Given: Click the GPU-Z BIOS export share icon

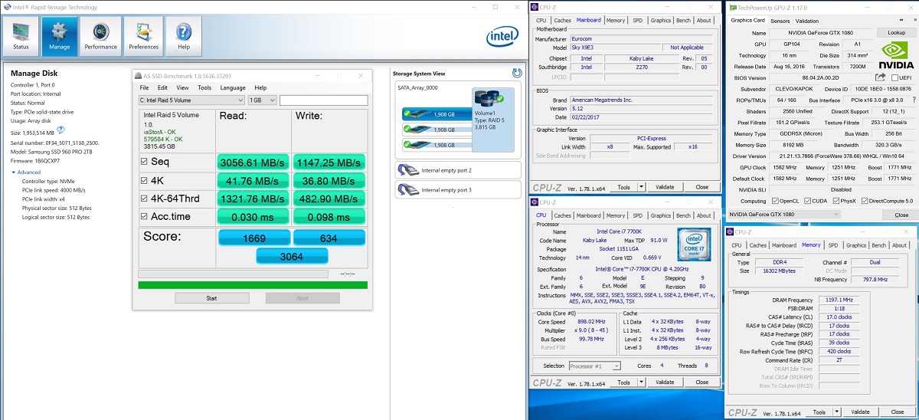Looking at the screenshot, I should (x=881, y=77).
